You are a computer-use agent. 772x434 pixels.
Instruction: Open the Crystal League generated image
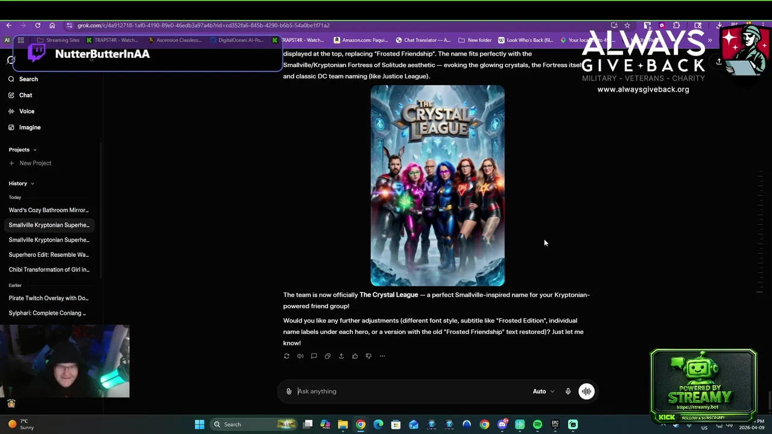point(438,186)
